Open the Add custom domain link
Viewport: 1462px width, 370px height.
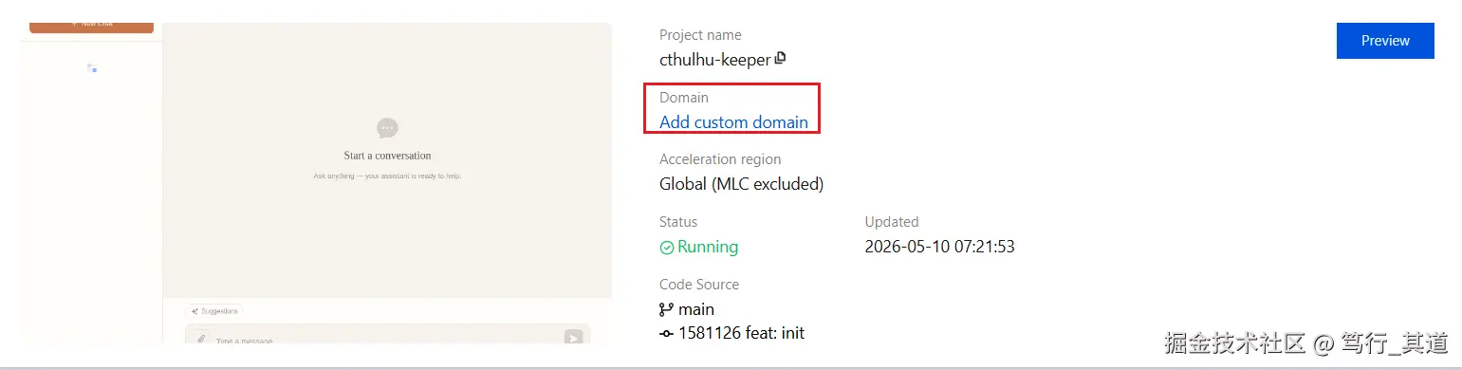coord(733,121)
